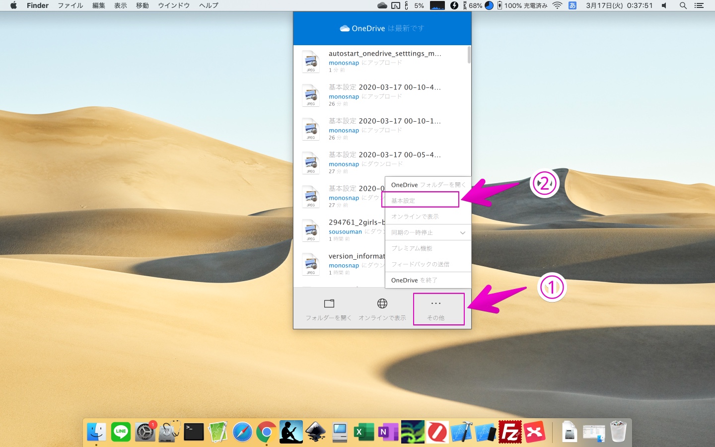Image resolution: width=715 pixels, height=447 pixels.
Task: Click JPEG thumbnail of version_informat file
Action: point(311,264)
